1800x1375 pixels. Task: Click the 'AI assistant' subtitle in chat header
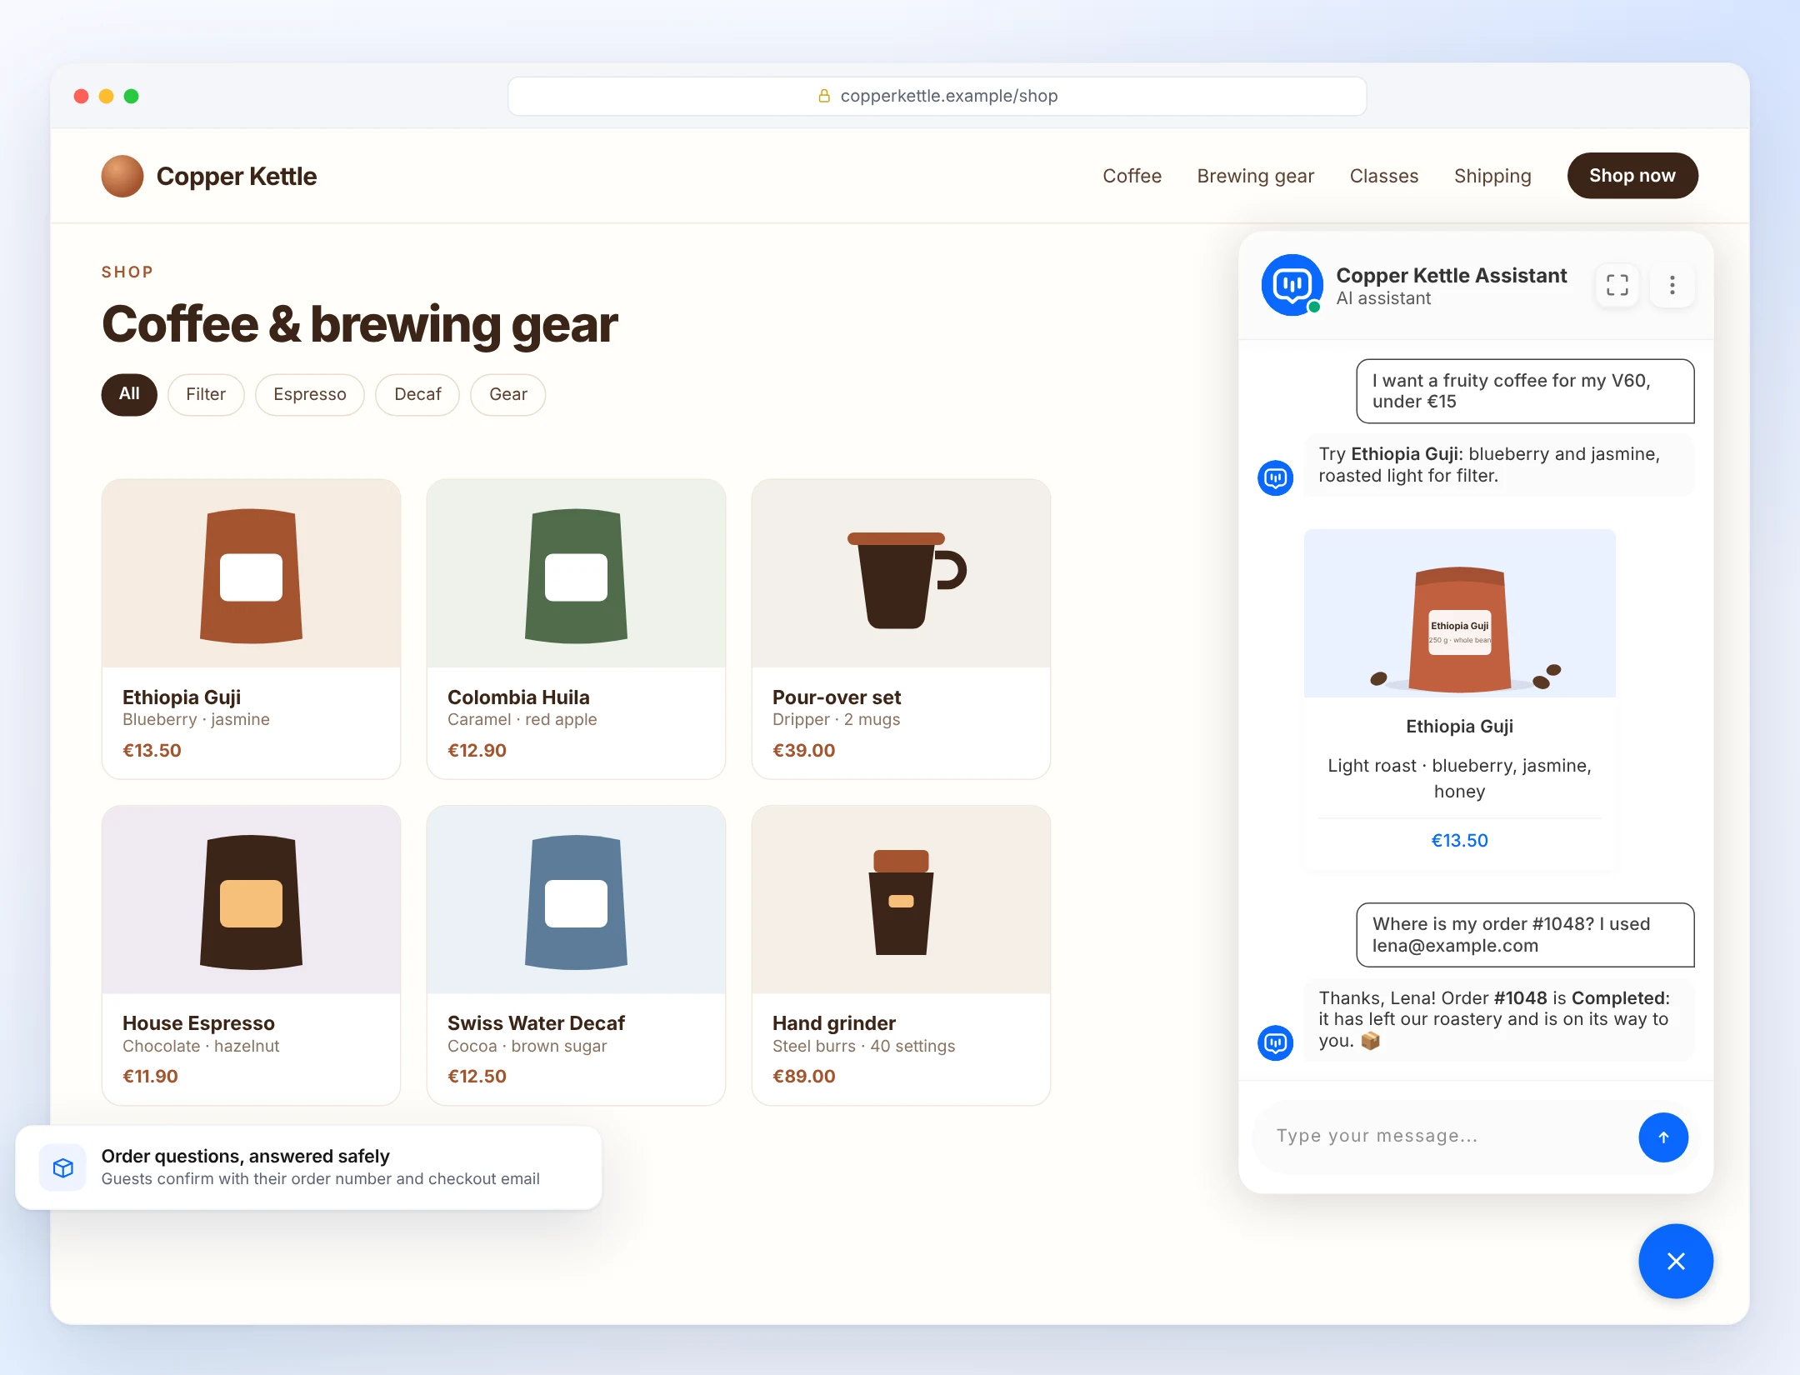click(1382, 298)
